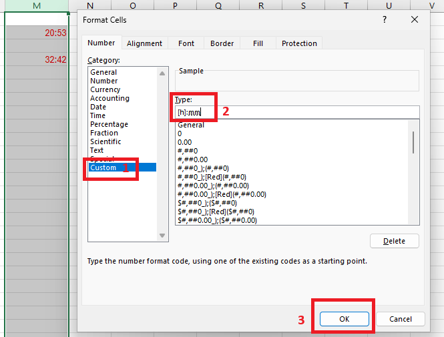
Task: Select column N header in spreadsheet
Action: (90, 5)
